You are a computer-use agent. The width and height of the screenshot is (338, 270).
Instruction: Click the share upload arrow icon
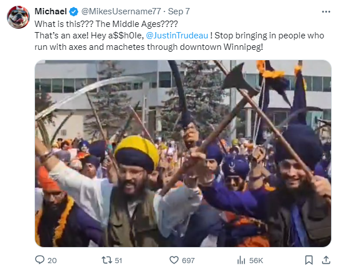[326, 260]
